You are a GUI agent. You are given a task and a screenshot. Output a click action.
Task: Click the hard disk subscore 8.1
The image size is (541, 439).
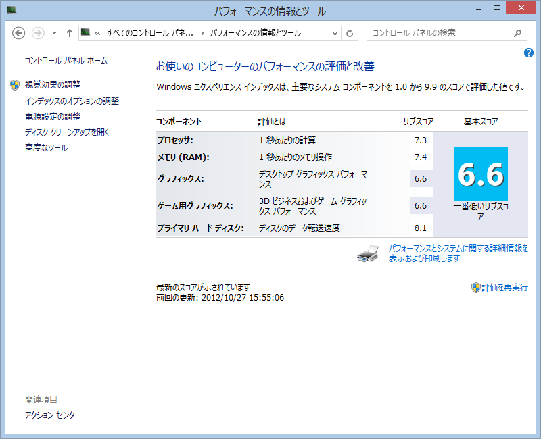(x=421, y=228)
